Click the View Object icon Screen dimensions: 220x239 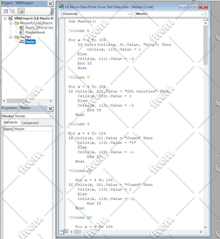pos(13,11)
